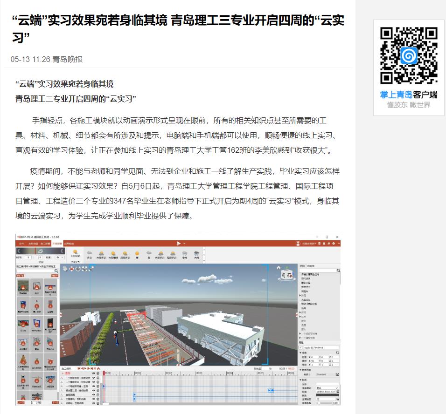Click the rotate view tool in viewport
The image size is (446, 414).
click(x=78, y=269)
